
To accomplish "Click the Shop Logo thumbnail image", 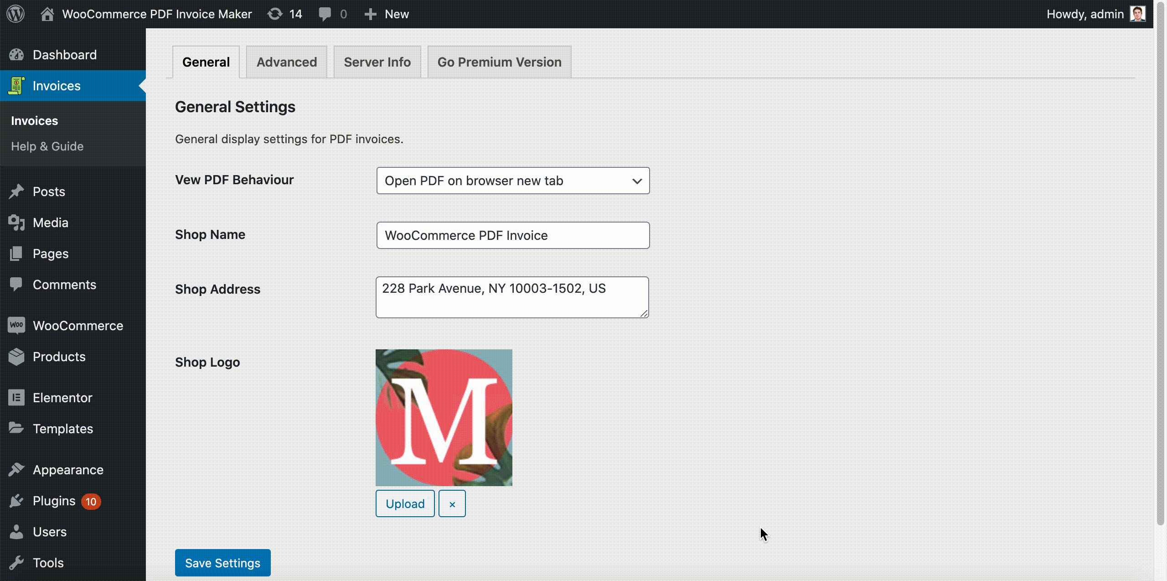I will pyautogui.click(x=444, y=417).
